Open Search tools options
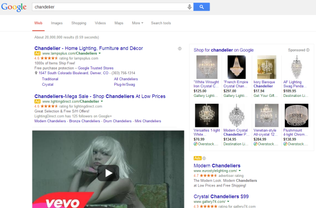Screen dimensions: 316x208 coord(161,23)
